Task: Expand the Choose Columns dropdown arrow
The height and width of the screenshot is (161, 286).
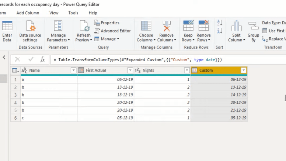Action: pyautogui.click(x=154, y=40)
